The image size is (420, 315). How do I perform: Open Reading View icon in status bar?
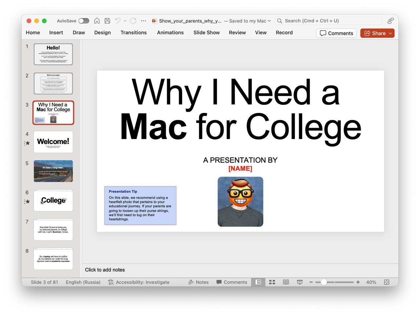(x=286, y=282)
